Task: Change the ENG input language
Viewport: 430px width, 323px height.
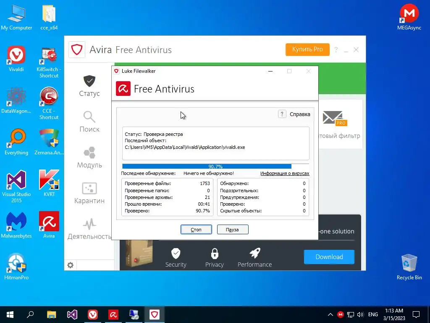Action: pyautogui.click(x=373, y=315)
